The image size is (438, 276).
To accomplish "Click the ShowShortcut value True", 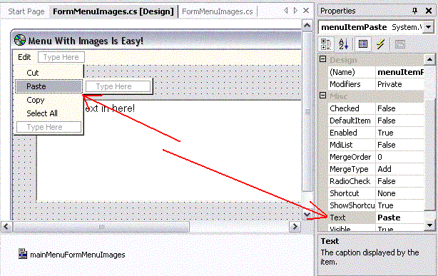I will click(x=400, y=205).
